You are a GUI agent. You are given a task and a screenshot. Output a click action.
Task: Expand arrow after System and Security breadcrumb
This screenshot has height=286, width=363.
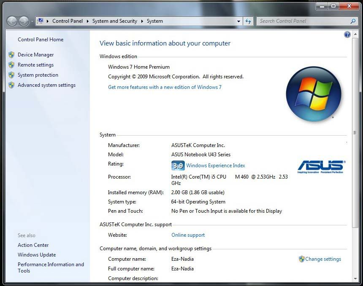tap(142, 21)
